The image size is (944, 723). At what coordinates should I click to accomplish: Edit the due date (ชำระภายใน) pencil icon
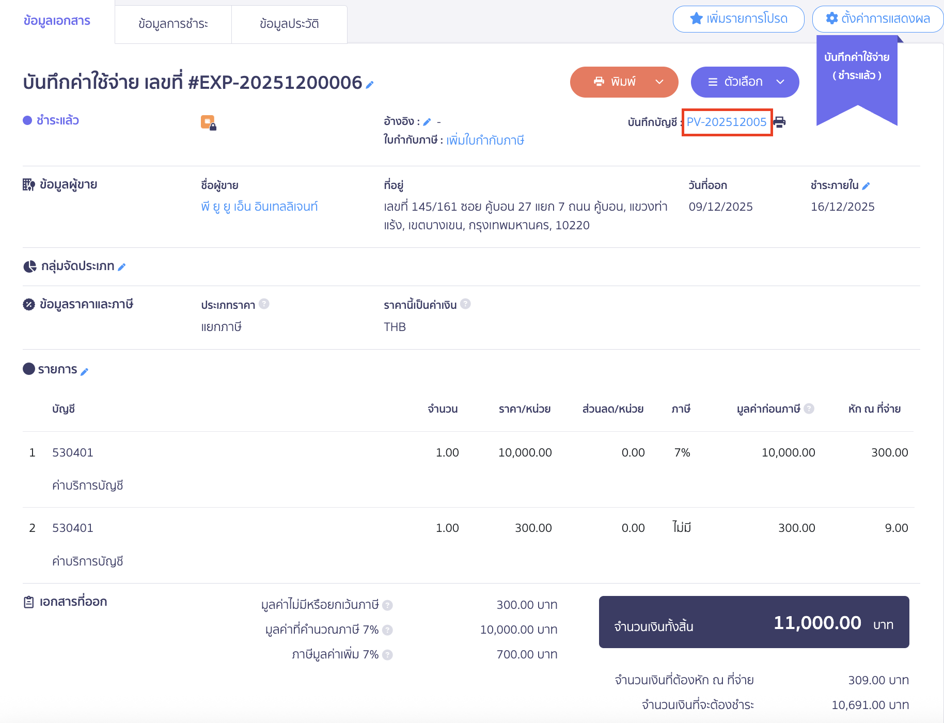pyautogui.click(x=866, y=186)
